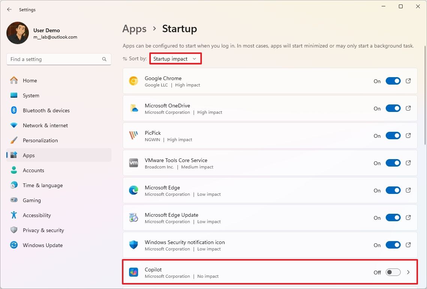Expand the Copilot startup entry
Viewport: 427px width, 289px height.
pos(408,272)
